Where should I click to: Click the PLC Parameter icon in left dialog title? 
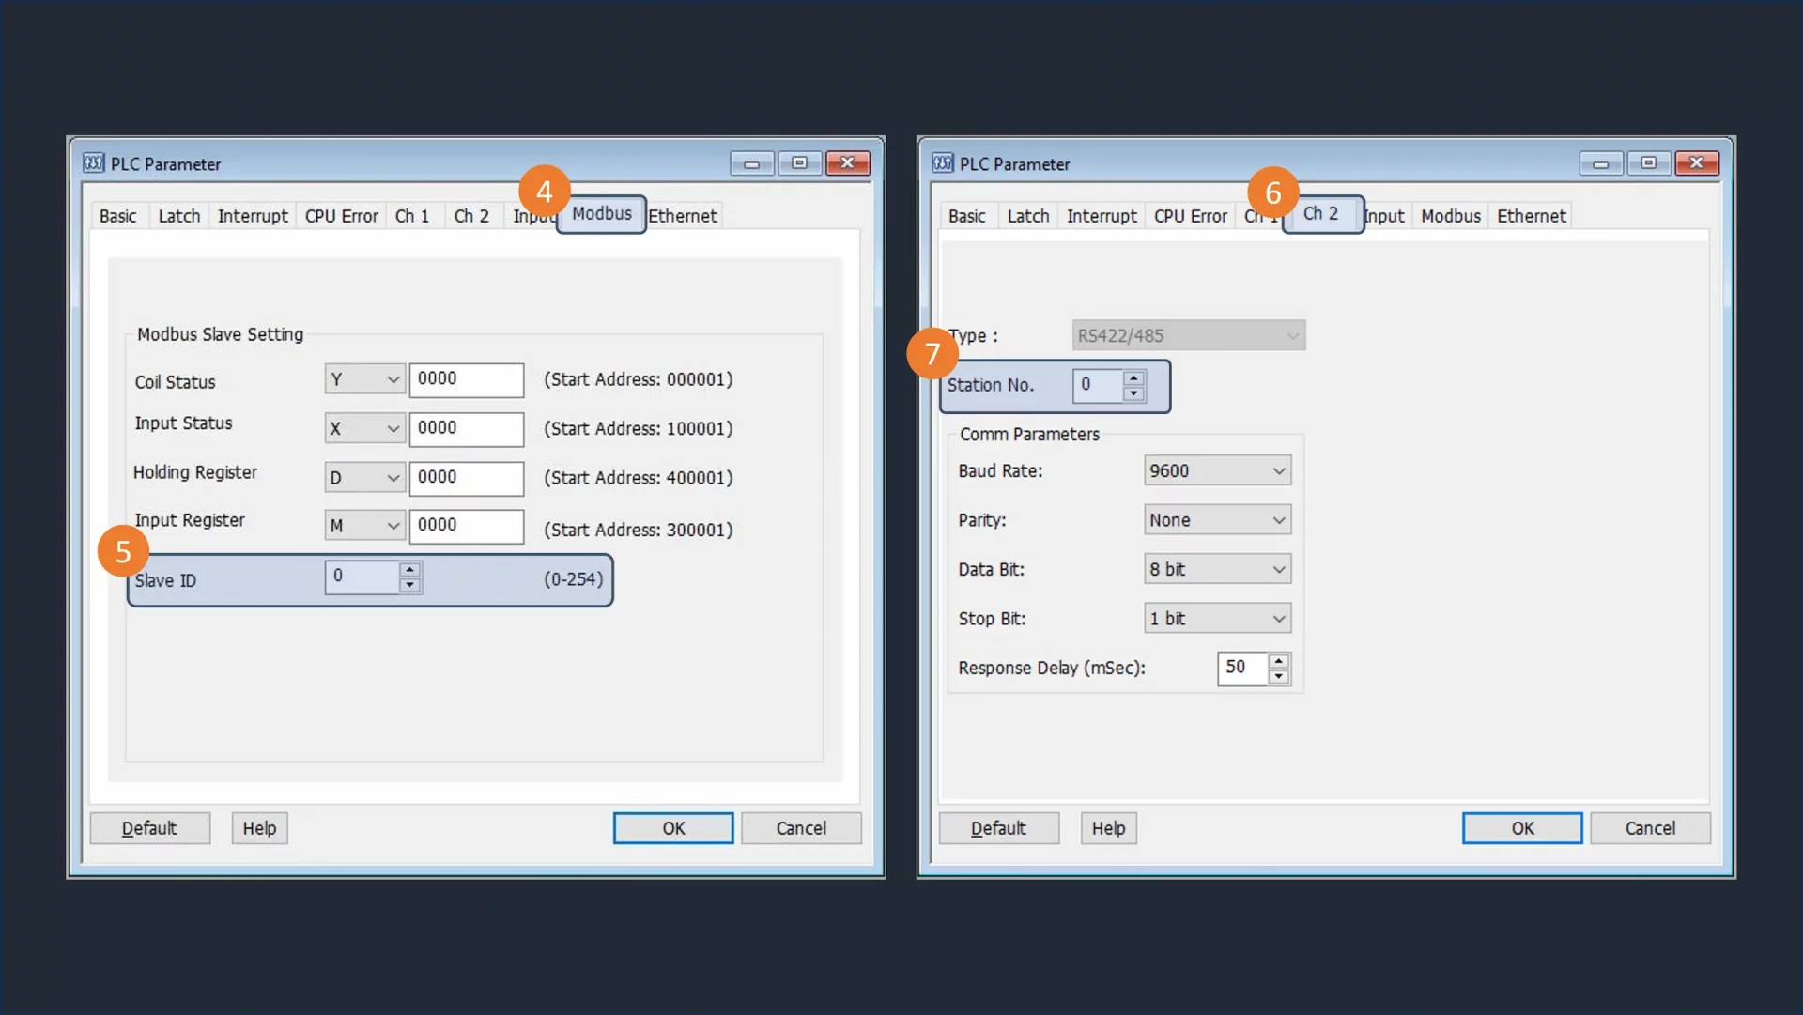pyautogui.click(x=93, y=163)
